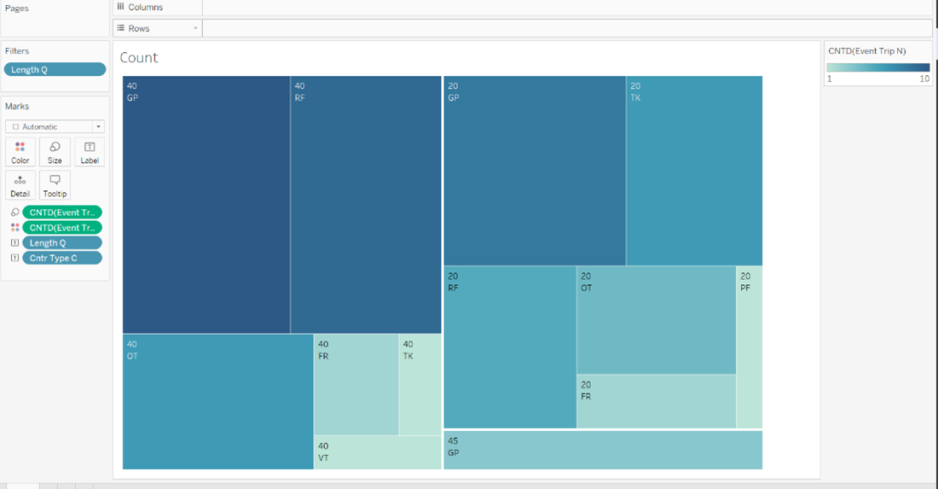The image size is (938, 489).
Task: Open the Detail marks card button
Action: pos(20,185)
